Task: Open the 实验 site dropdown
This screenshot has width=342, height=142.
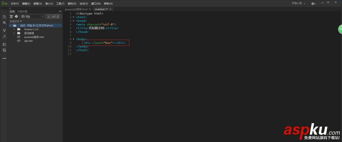Action: [x=32, y=16]
